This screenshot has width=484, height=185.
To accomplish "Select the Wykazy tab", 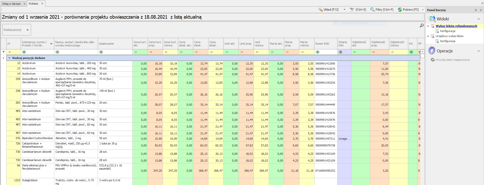I will click(x=33, y=4).
